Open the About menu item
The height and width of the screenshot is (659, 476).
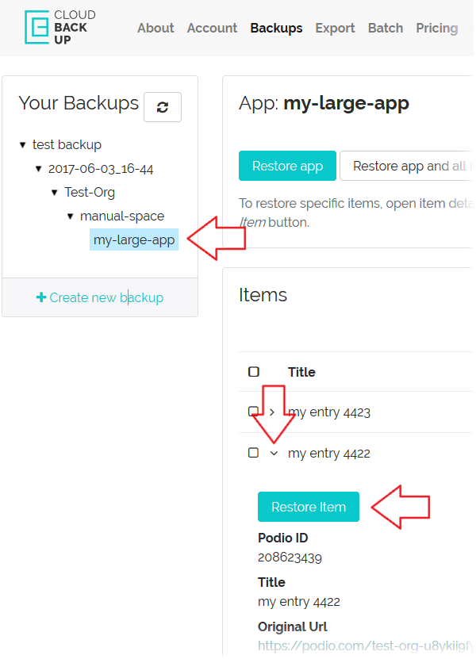point(155,28)
